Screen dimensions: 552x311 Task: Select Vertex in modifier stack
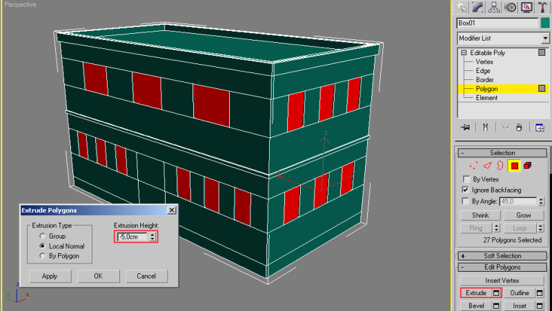[484, 61]
